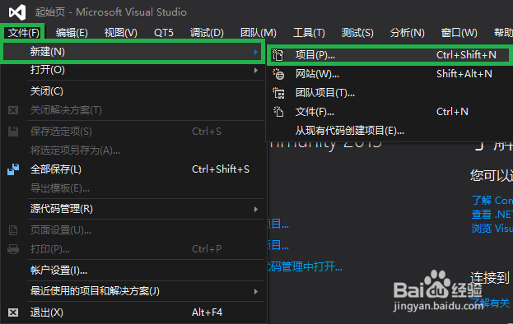The image size is (513, 324).
Task: Open the QT5 menu
Action: 164,33
